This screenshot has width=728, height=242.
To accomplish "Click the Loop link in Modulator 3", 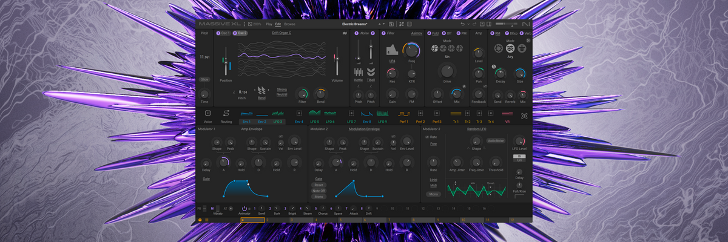I will (433, 180).
